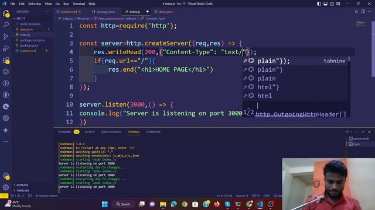375x210 pixels.
Task: Open the Edit menu
Action: click(22, 4)
